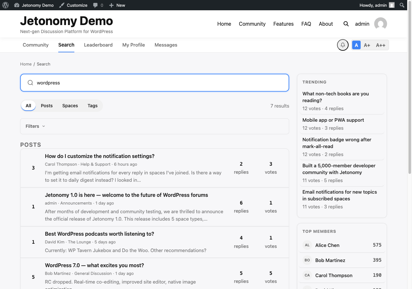View Alice Chen's member profile
This screenshot has height=289, width=412.
[327, 245]
